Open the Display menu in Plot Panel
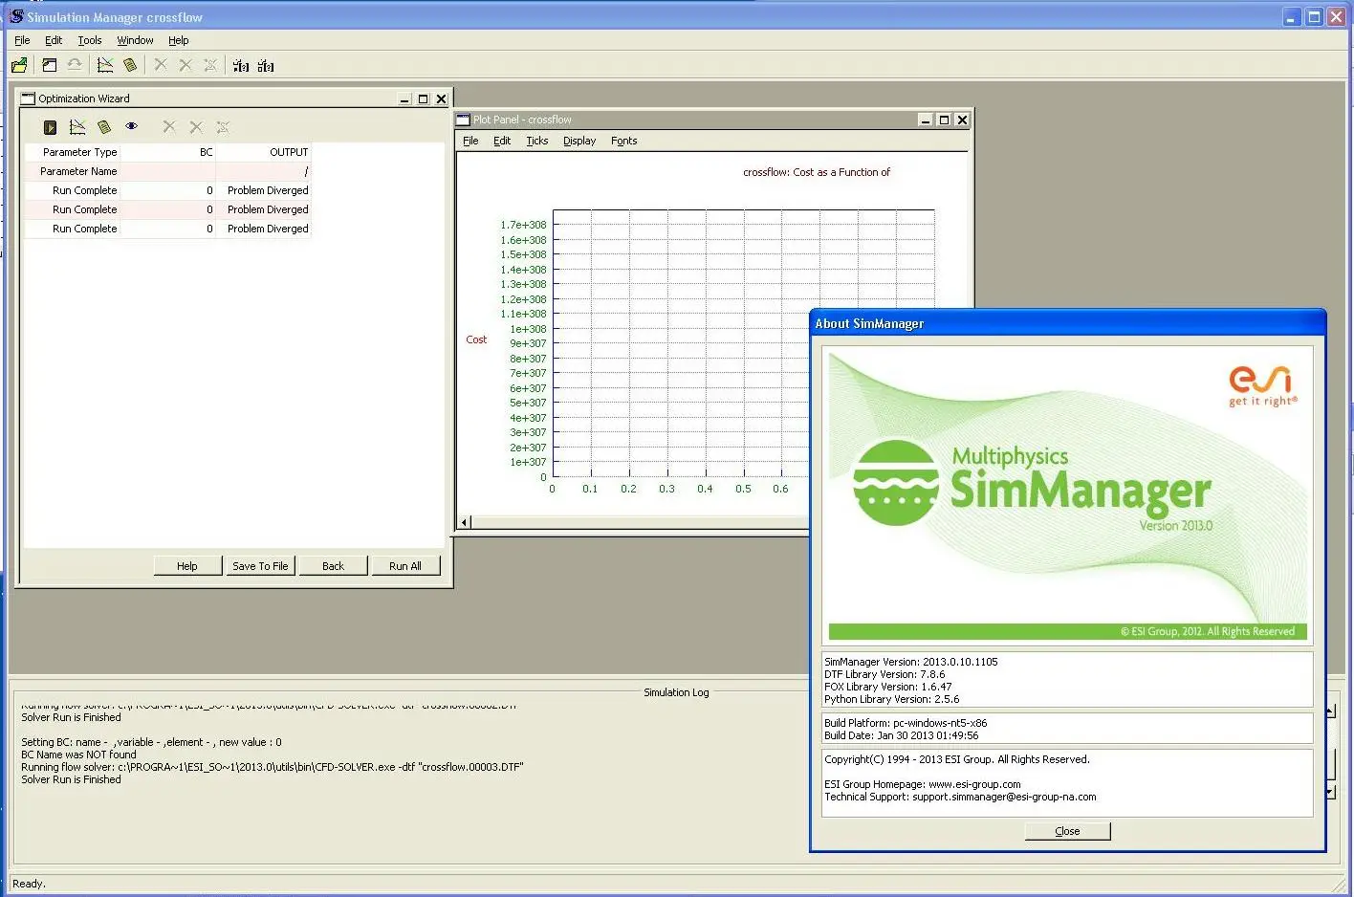Image resolution: width=1354 pixels, height=897 pixels. 579,141
